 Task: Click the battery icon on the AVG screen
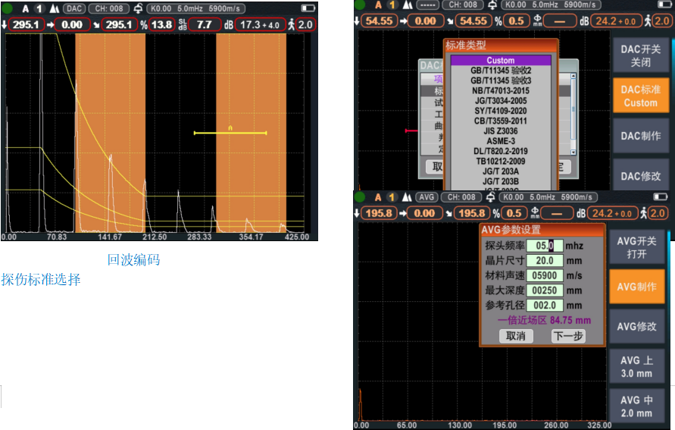click(x=661, y=197)
